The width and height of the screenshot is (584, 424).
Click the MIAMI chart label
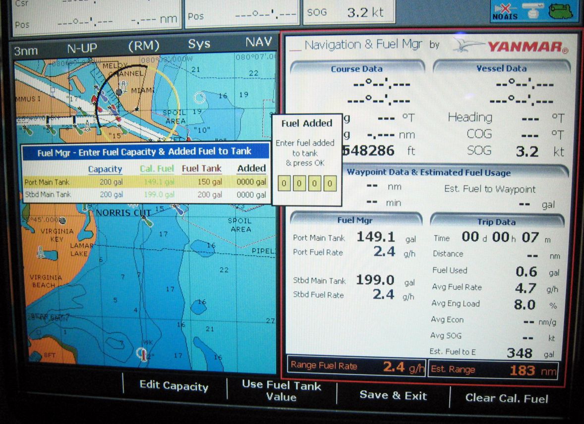pyautogui.click(x=142, y=91)
